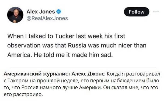167x102 pixels.
Task: Click the phrase 'Когда я разговаривал'
Action: click(x=133, y=74)
